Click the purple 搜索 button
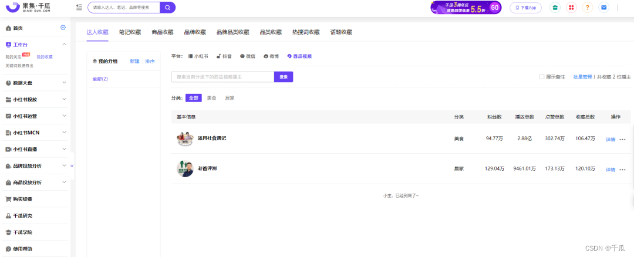 (x=284, y=77)
